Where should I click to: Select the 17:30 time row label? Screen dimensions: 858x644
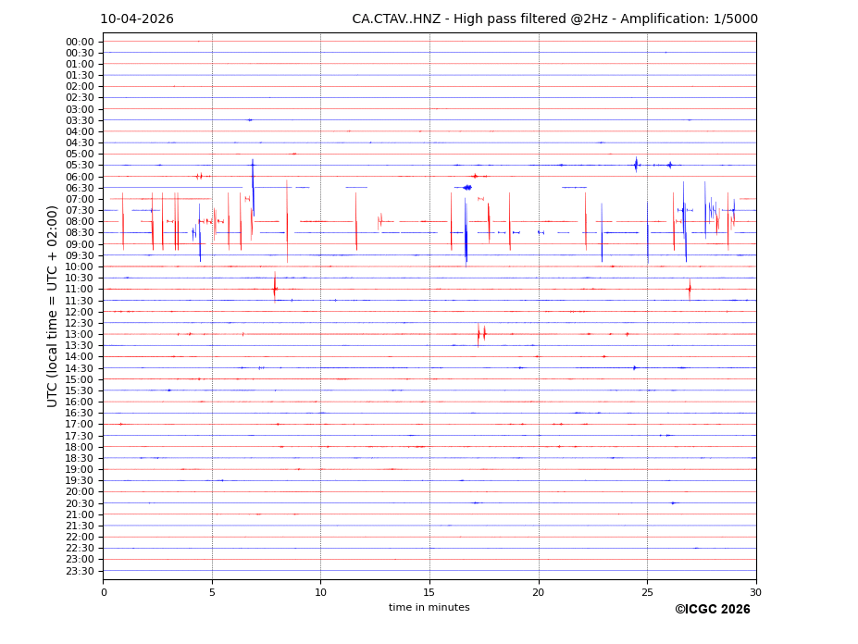click(80, 436)
